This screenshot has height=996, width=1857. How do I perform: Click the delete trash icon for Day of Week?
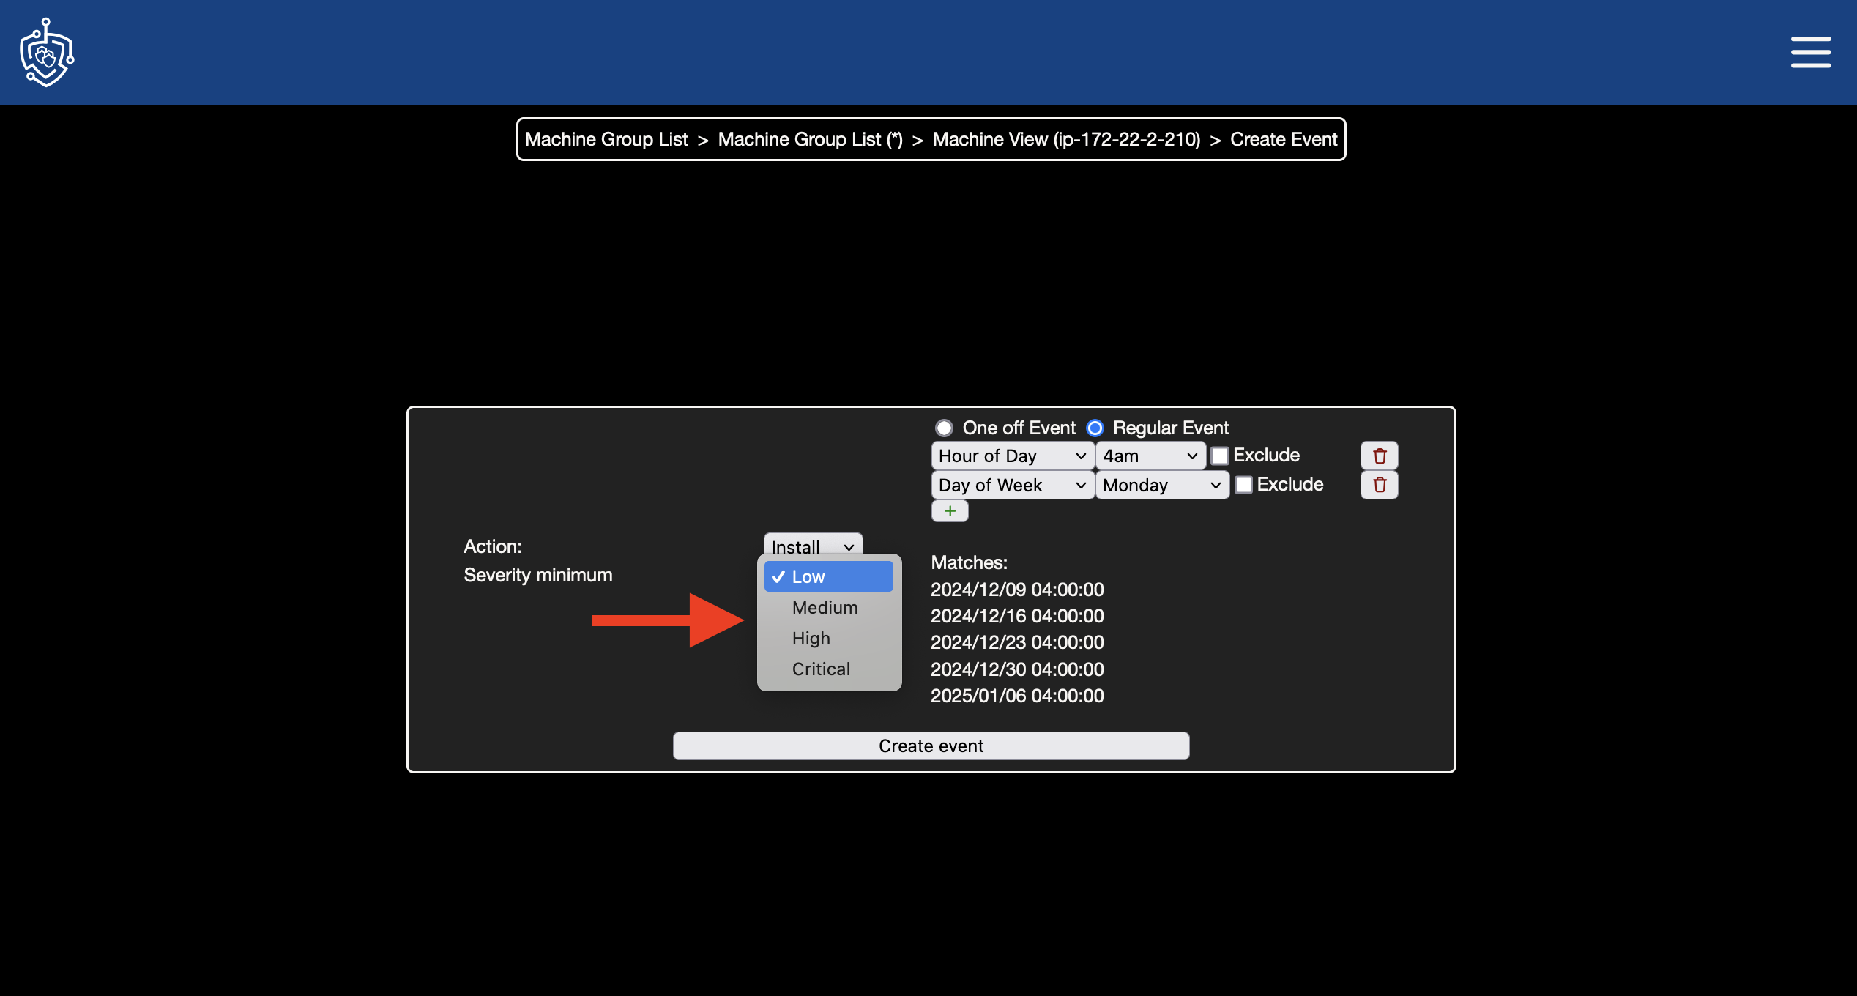click(1380, 485)
